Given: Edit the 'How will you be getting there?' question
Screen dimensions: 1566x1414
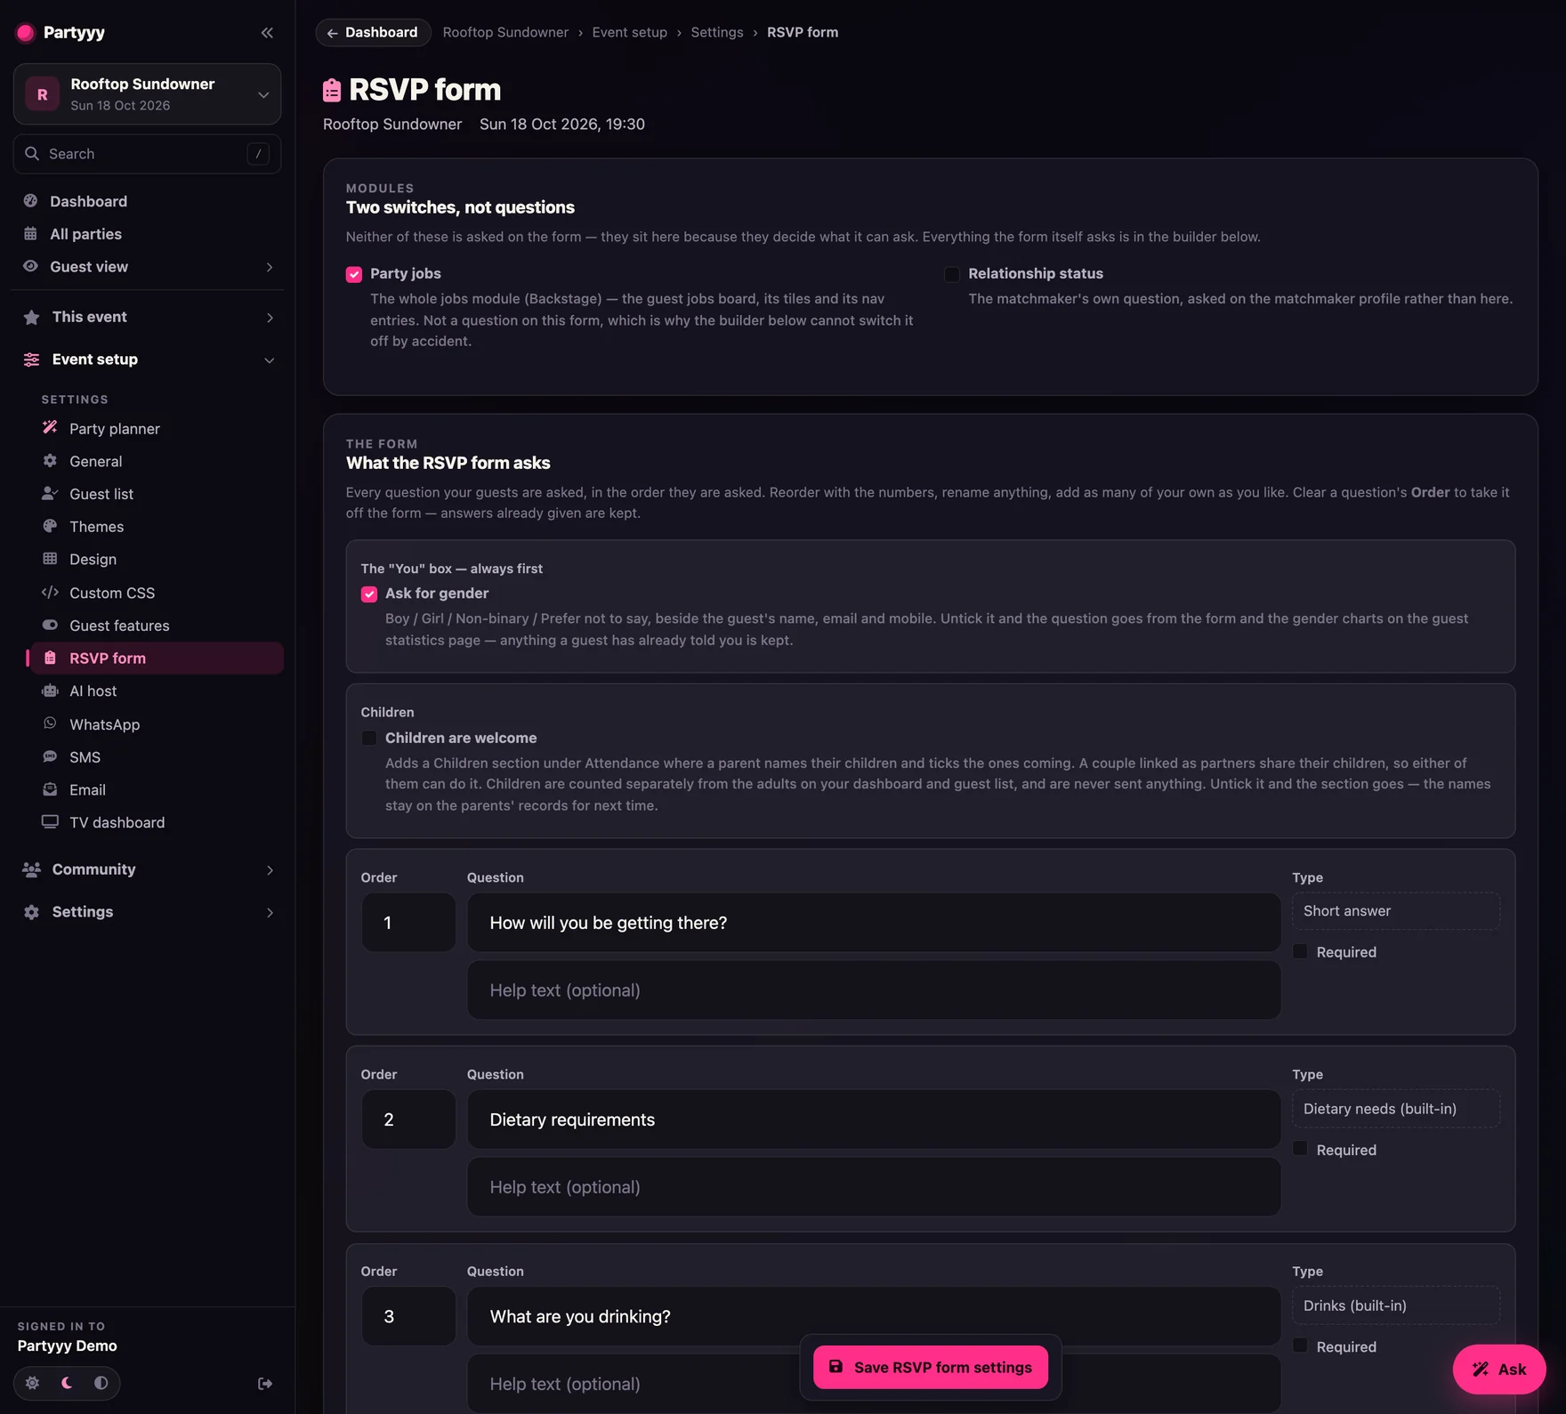Looking at the screenshot, I should [x=874, y=923].
